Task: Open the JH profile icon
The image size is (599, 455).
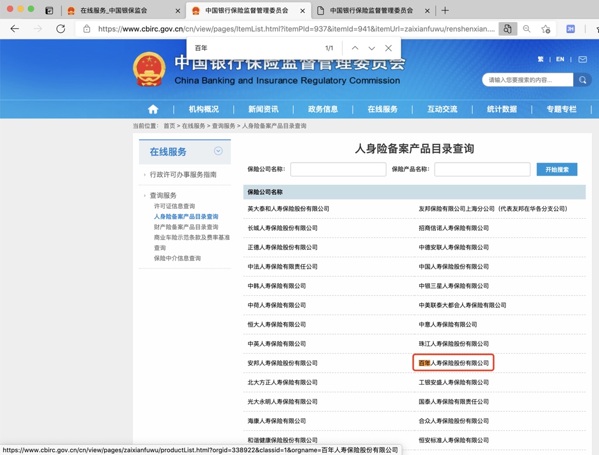Action: click(570, 29)
